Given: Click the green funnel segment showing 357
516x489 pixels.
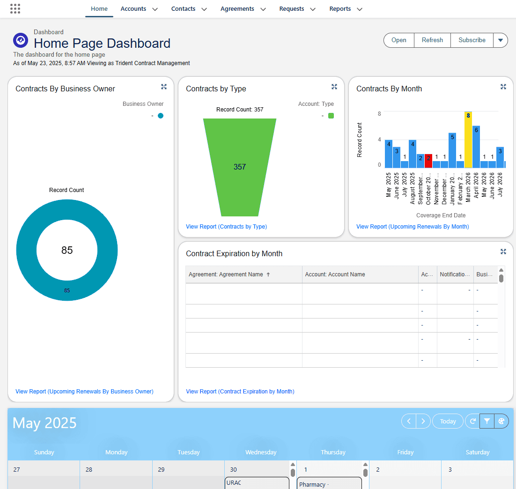Looking at the screenshot, I should tap(240, 167).
